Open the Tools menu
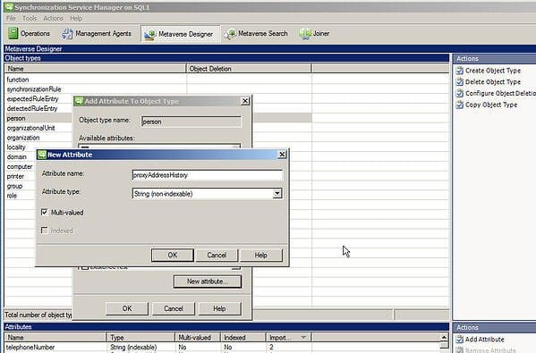The image size is (536, 353). click(x=30, y=18)
